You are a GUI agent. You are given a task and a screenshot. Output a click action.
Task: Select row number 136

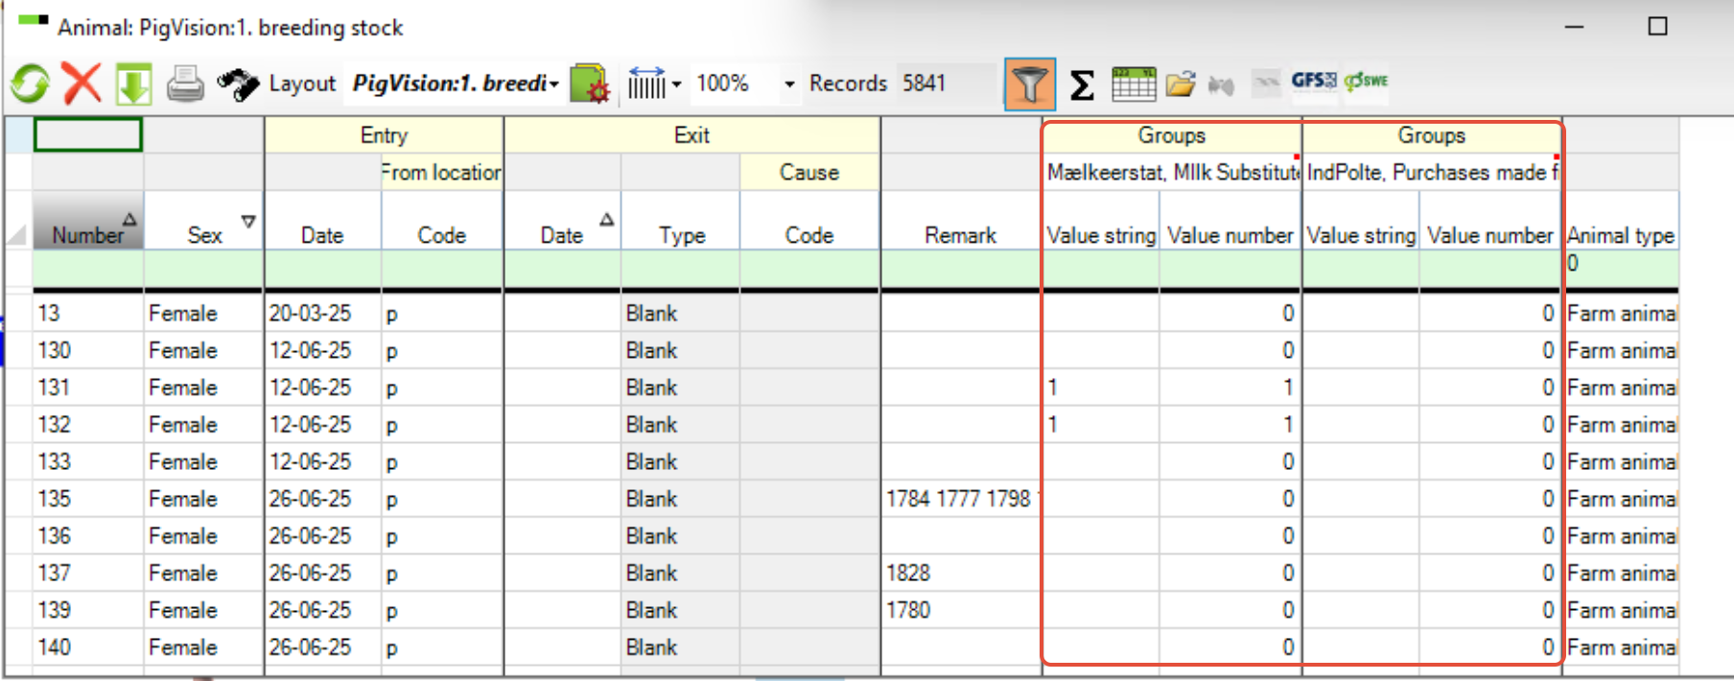88,536
